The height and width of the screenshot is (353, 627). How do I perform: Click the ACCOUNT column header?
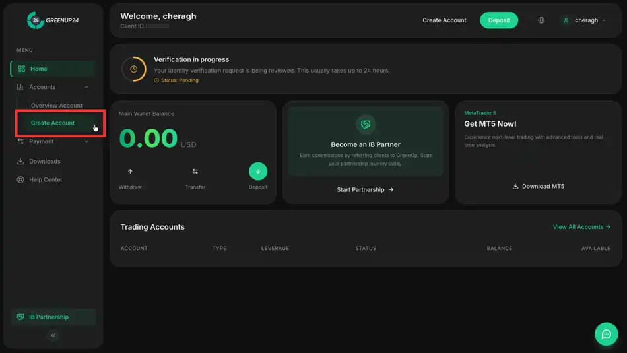coord(134,248)
